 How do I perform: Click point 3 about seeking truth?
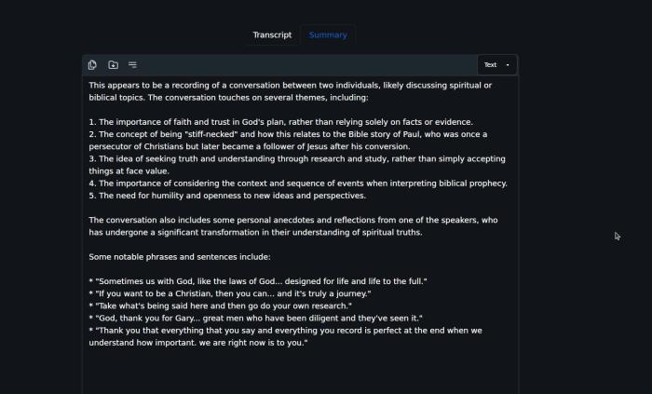(x=297, y=165)
